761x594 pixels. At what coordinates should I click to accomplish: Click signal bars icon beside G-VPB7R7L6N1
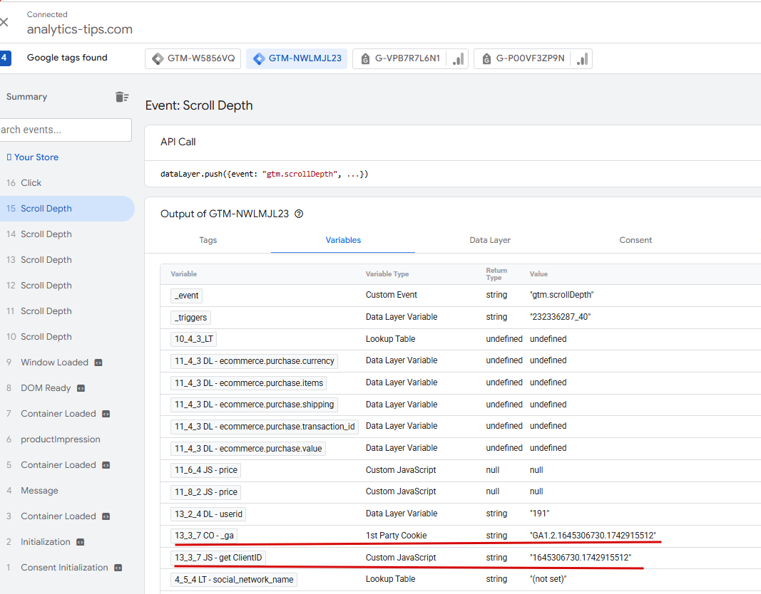[x=458, y=58]
